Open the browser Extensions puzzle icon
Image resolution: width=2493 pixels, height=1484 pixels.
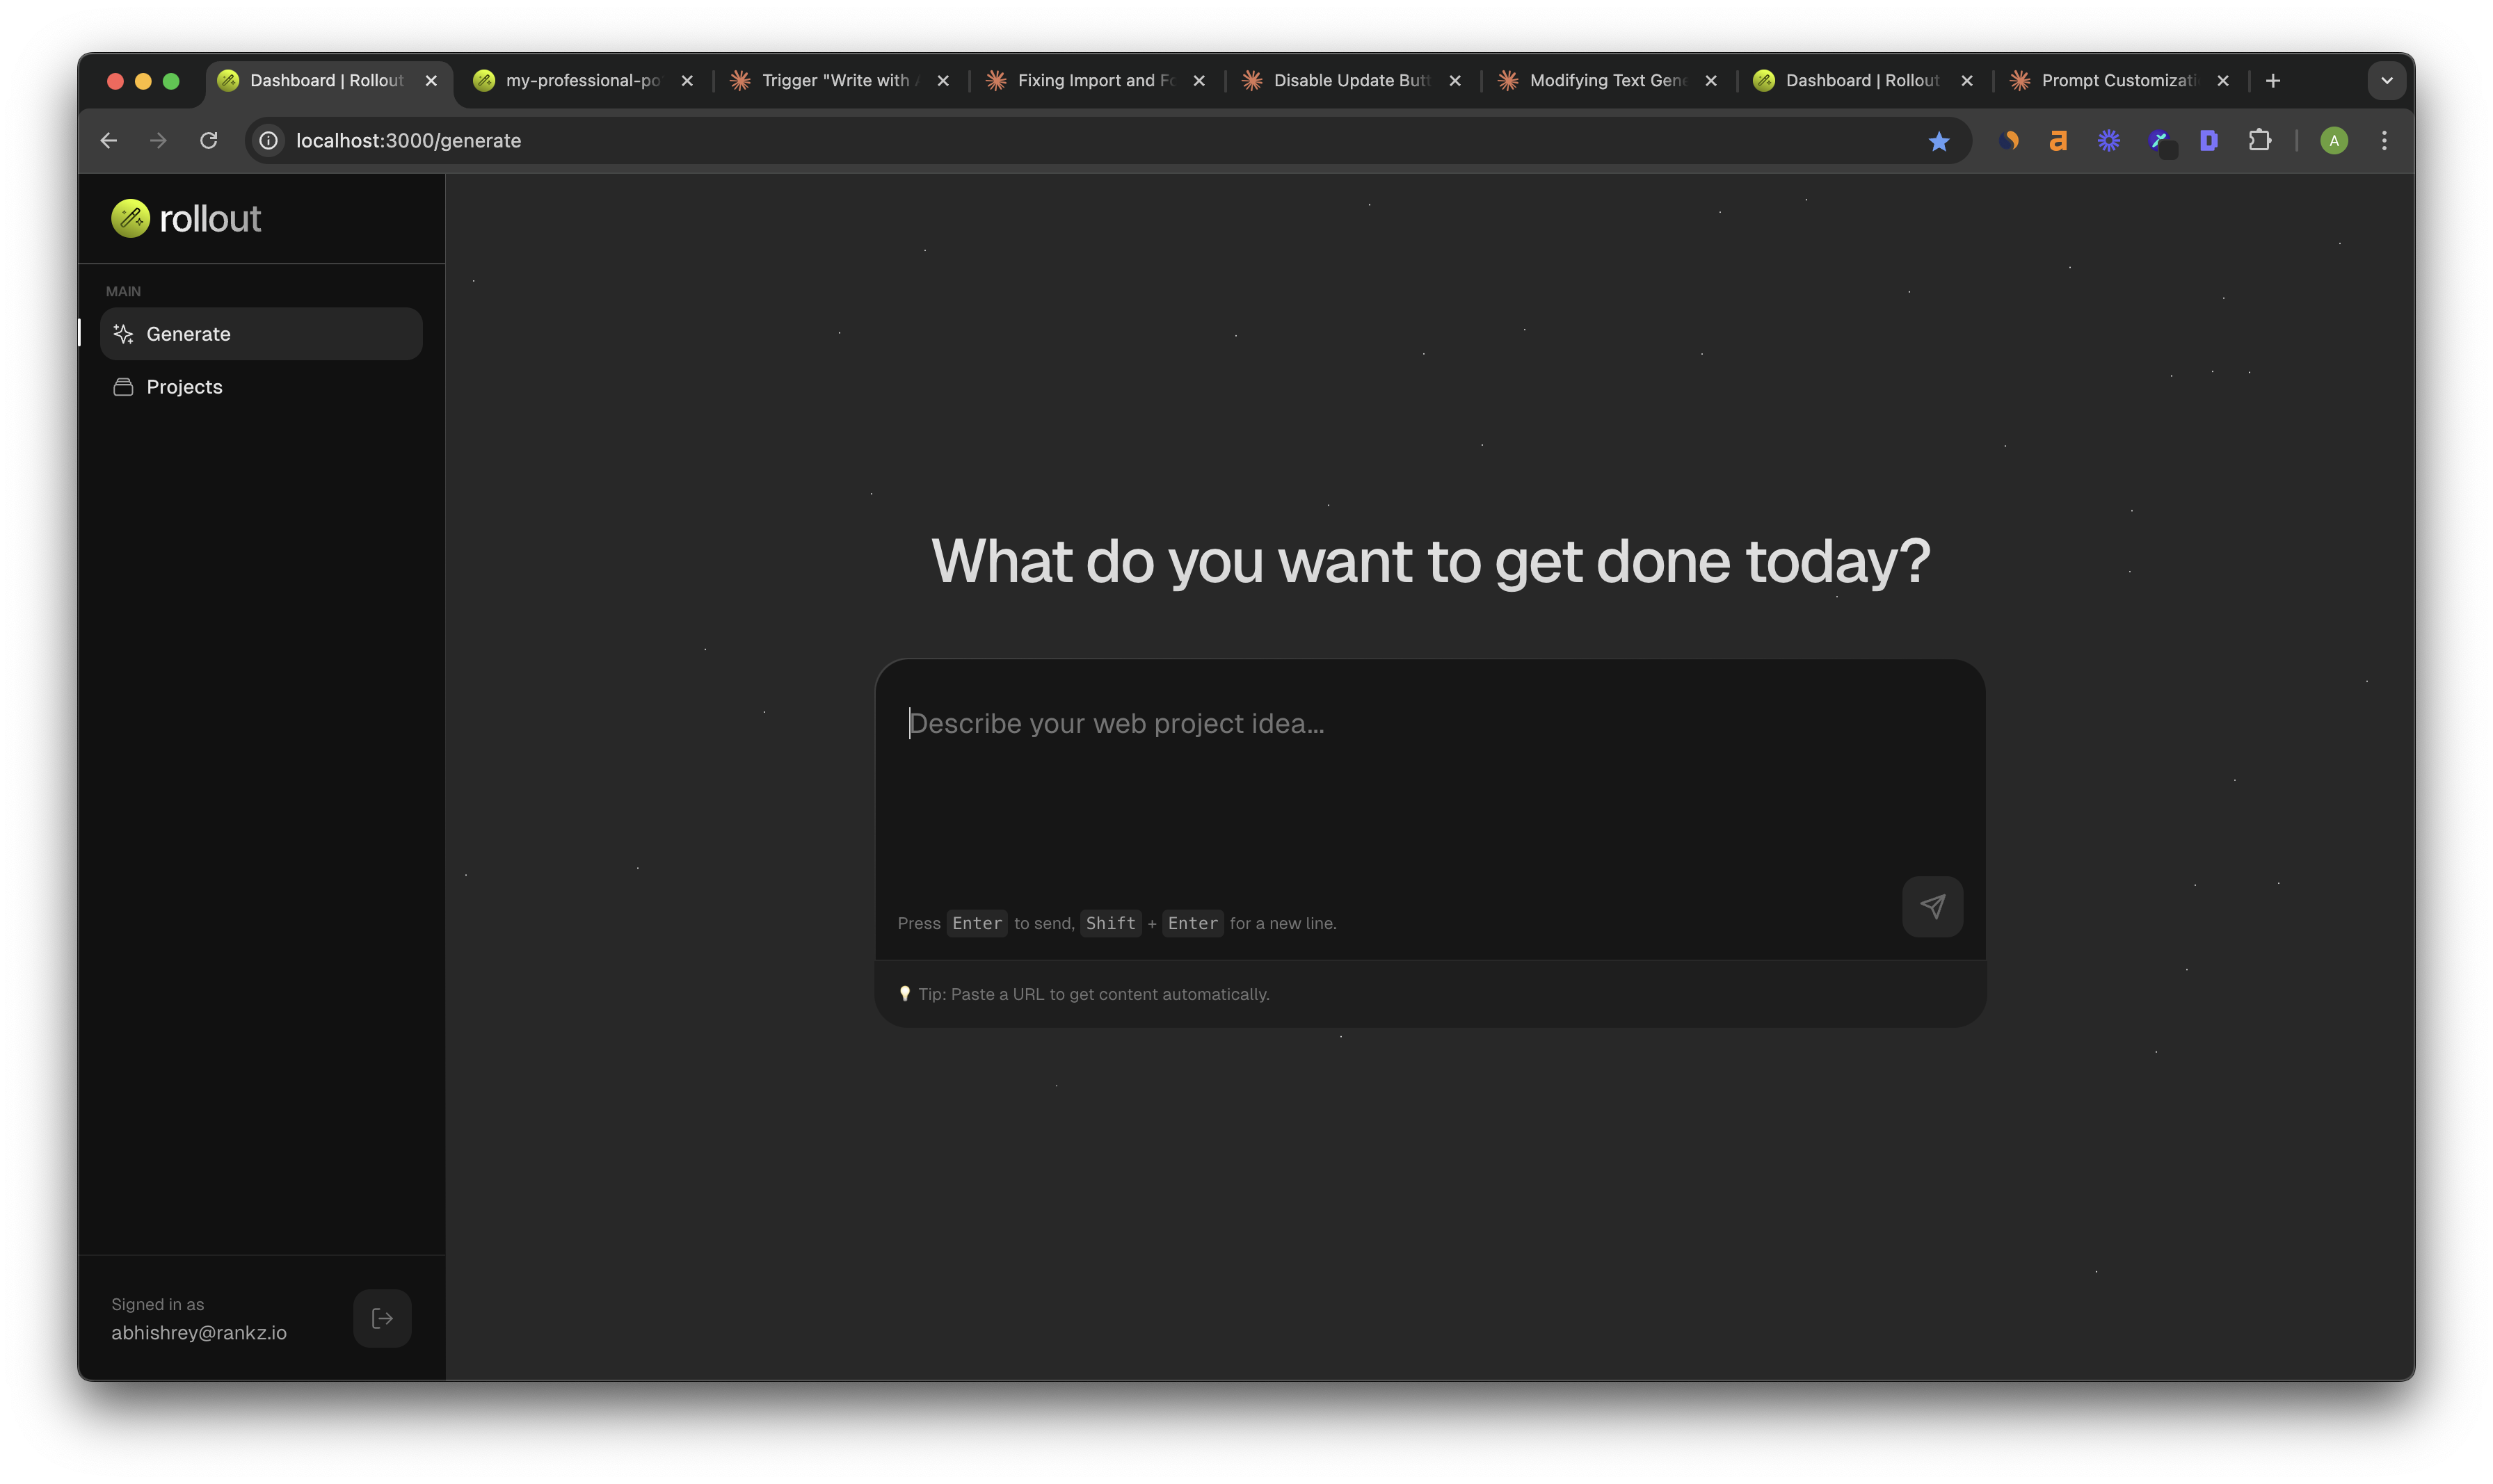2259,141
